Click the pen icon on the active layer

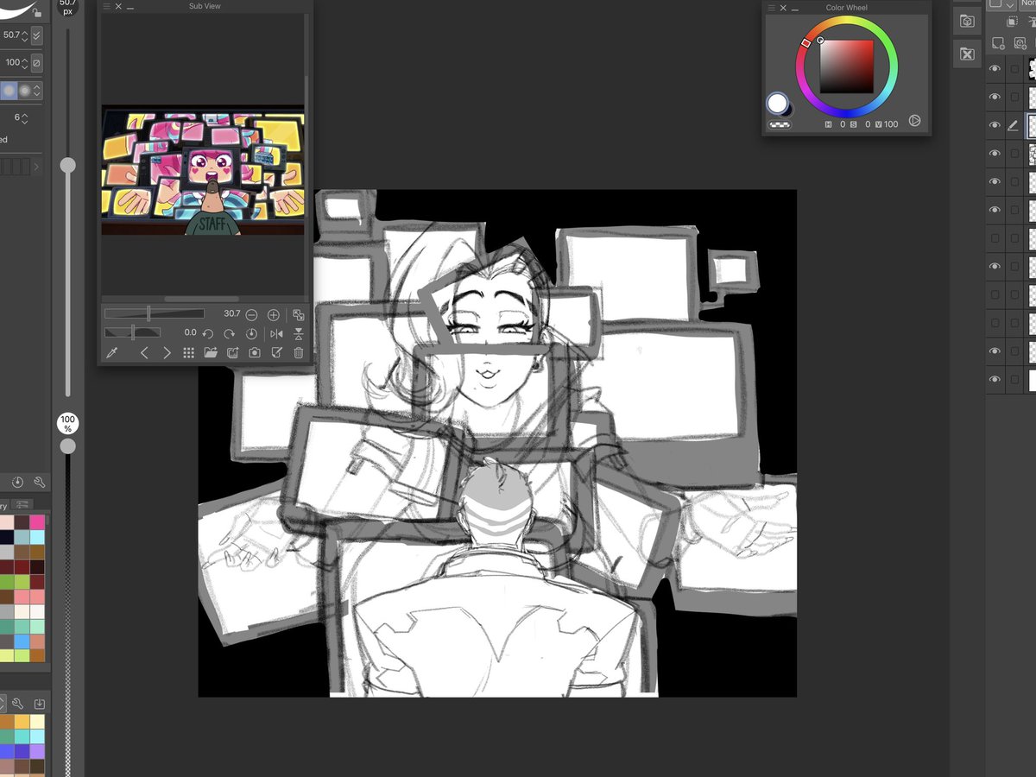tap(1014, 125)
